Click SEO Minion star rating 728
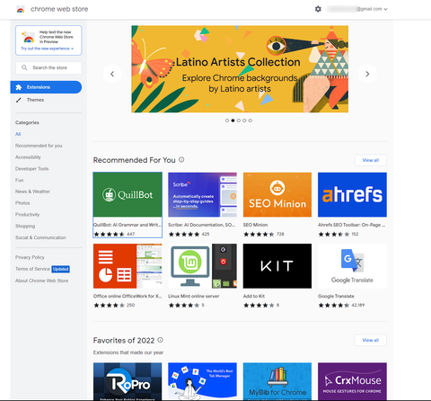Image resolution: width=431 pixels, height=401 pixels. 264,234
